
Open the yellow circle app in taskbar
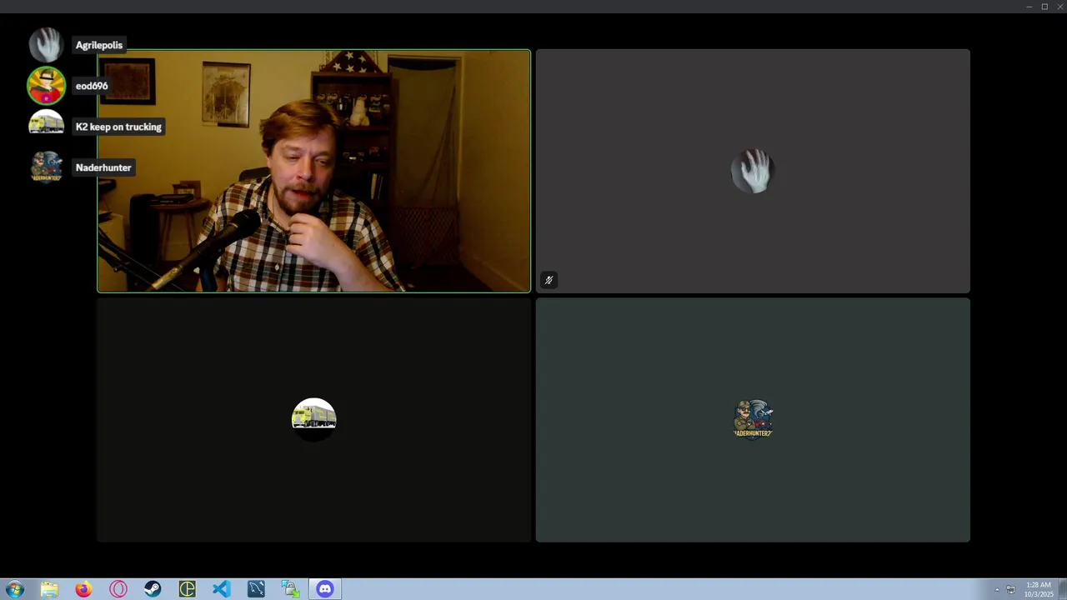187,589
